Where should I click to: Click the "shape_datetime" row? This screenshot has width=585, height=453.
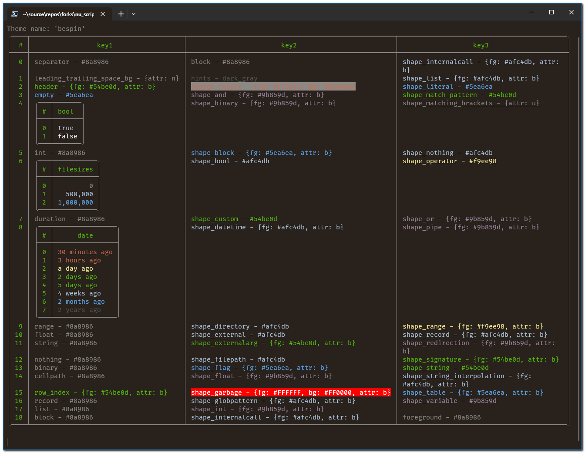pos(267,227)
